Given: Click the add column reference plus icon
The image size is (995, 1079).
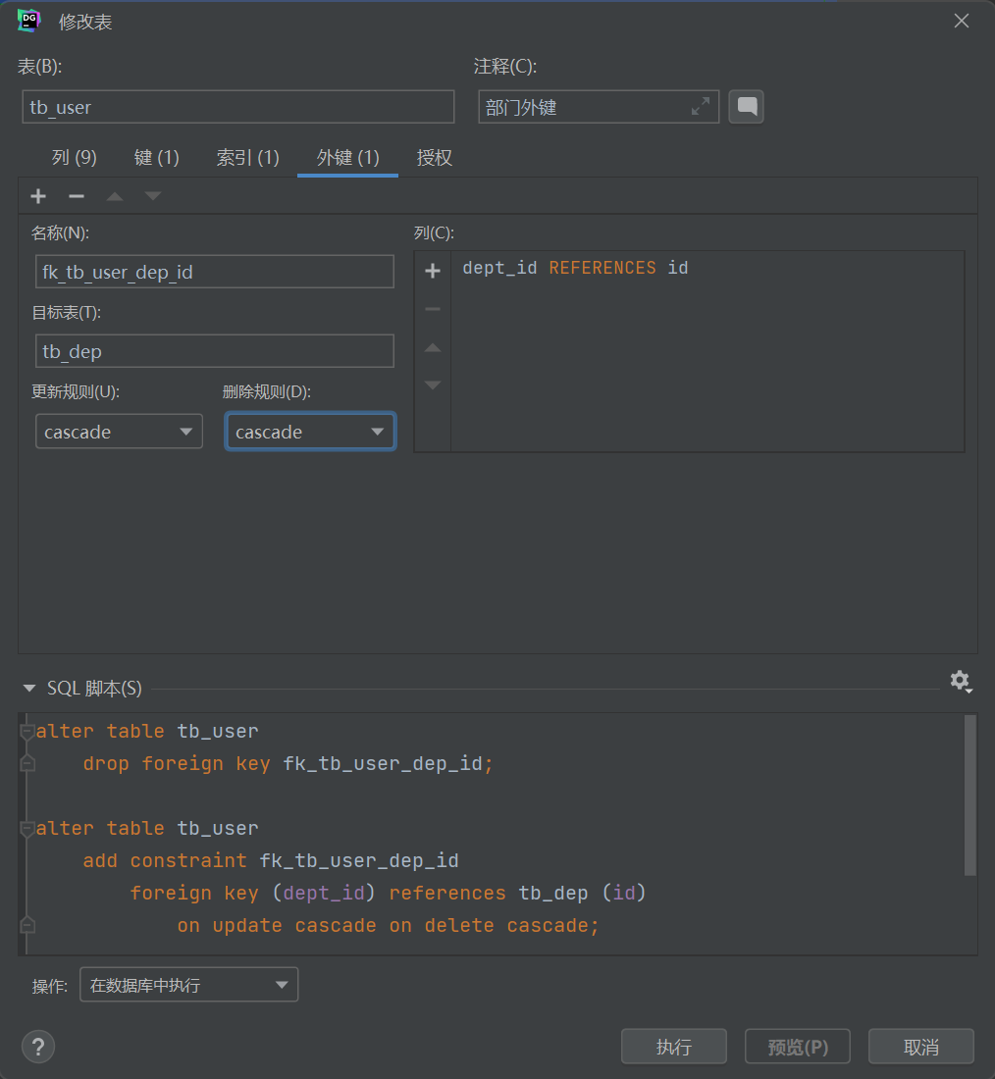Looking at the screenshot, I should pyautogui.click(x=433, y=272).
